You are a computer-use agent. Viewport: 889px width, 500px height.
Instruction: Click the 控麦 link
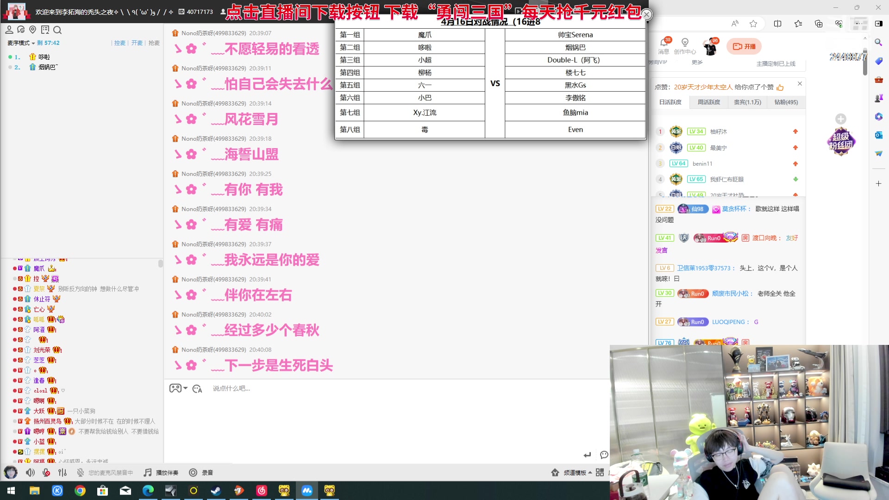point(120,43)
